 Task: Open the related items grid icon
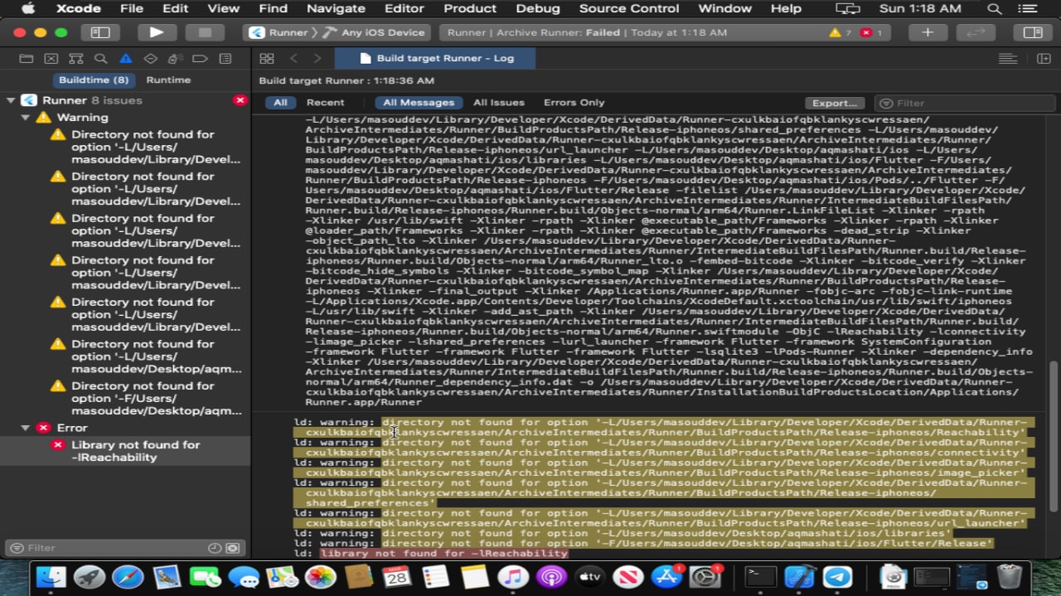point(267,59)
